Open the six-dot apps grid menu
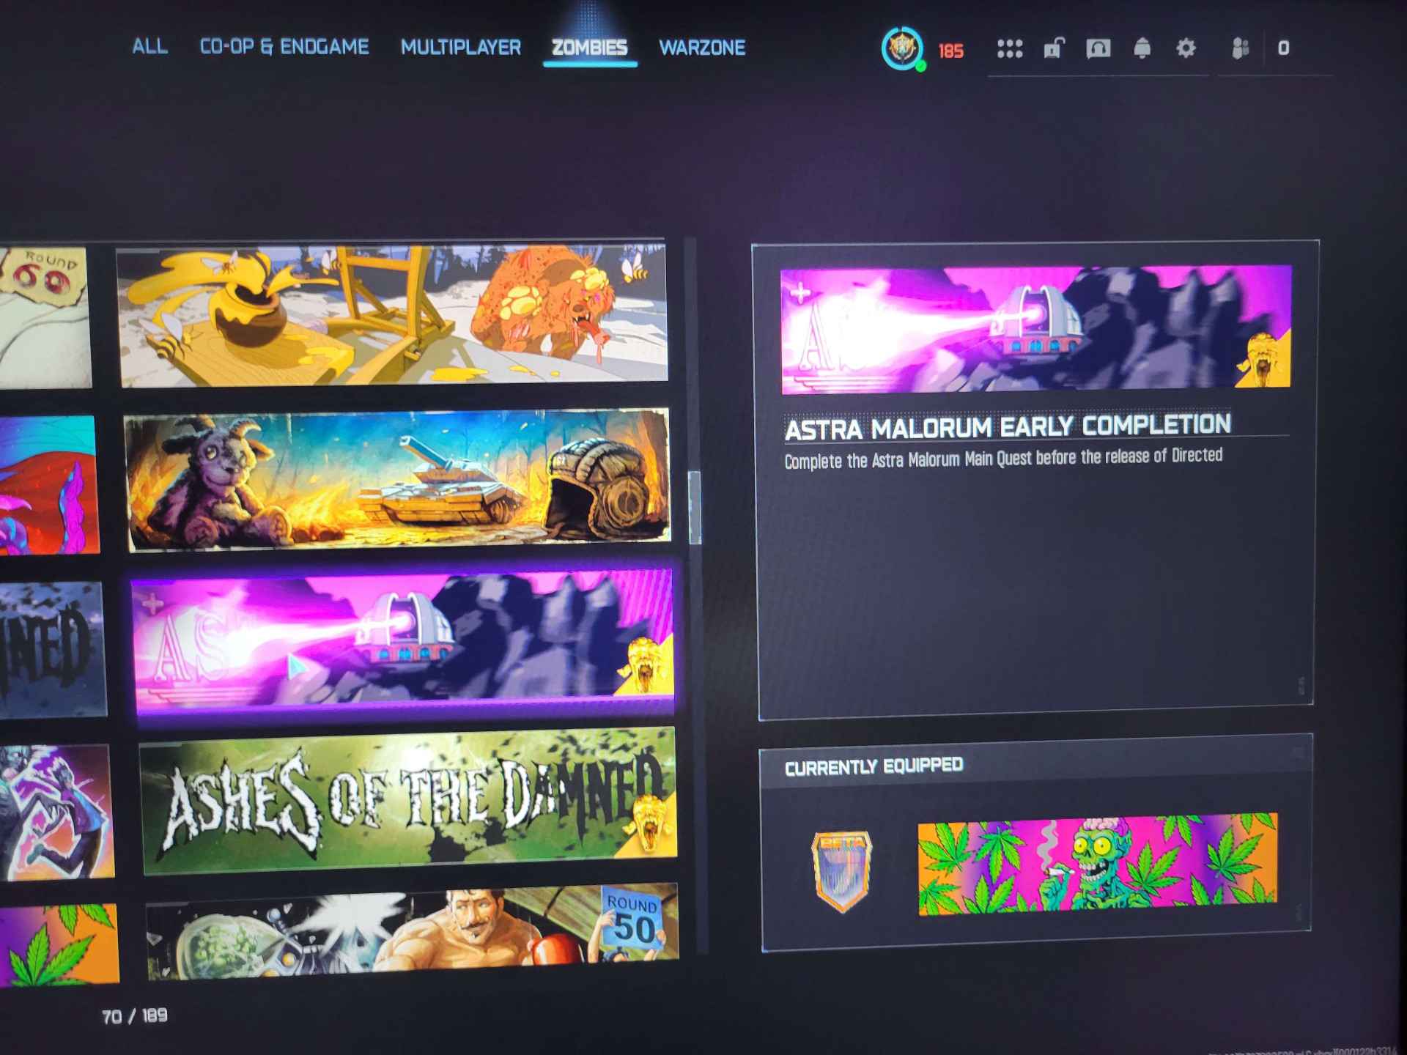The height and width of the screenshot is (1055, 1407). tap(1009, 49)
